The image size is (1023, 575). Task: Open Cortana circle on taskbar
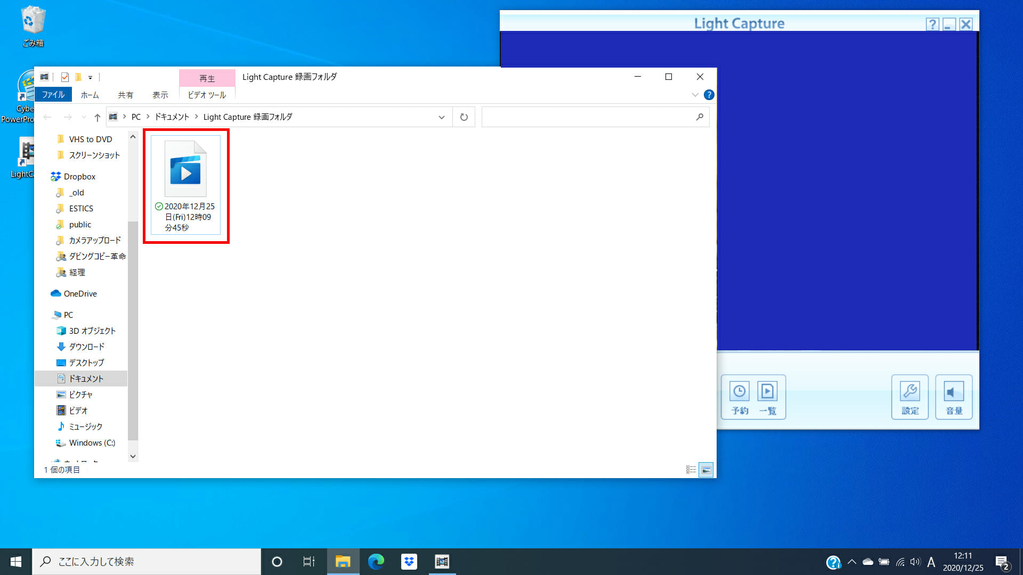pos(277,562)
